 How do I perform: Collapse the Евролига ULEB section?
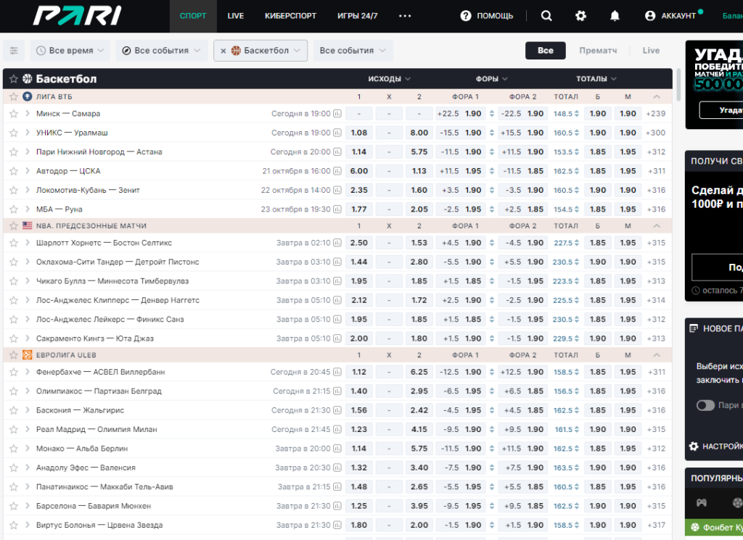point(656,355)
